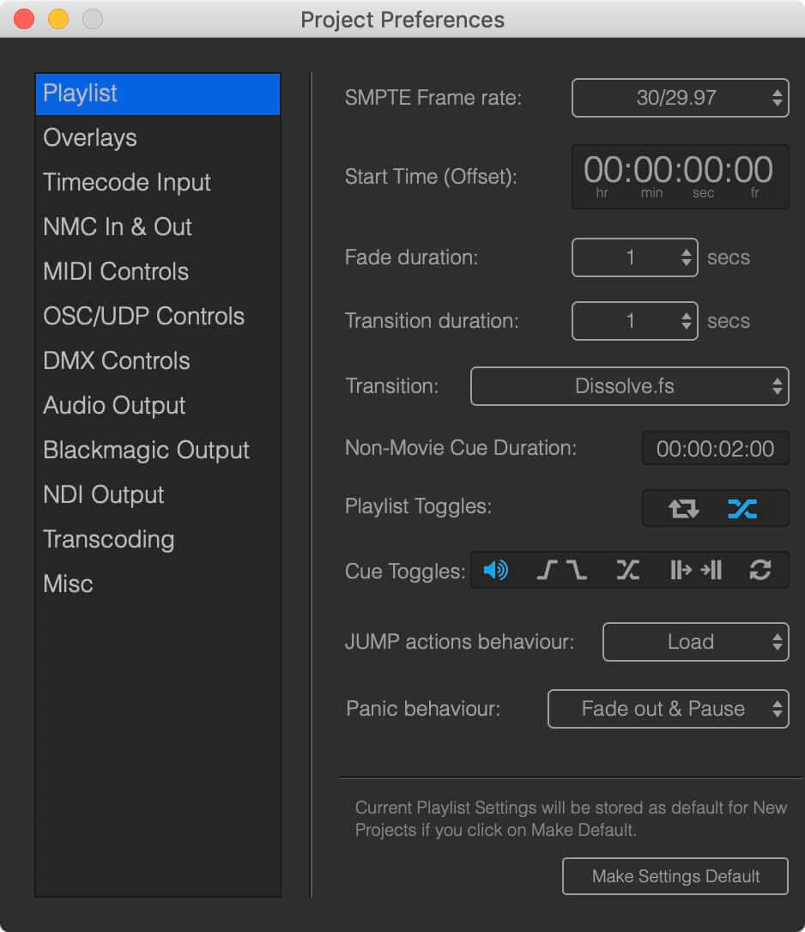Open the JUMP actions behaviour dropdown
The width and height of the screenshot is (805, 932).
pyautogui.click(x=696, y=642)
